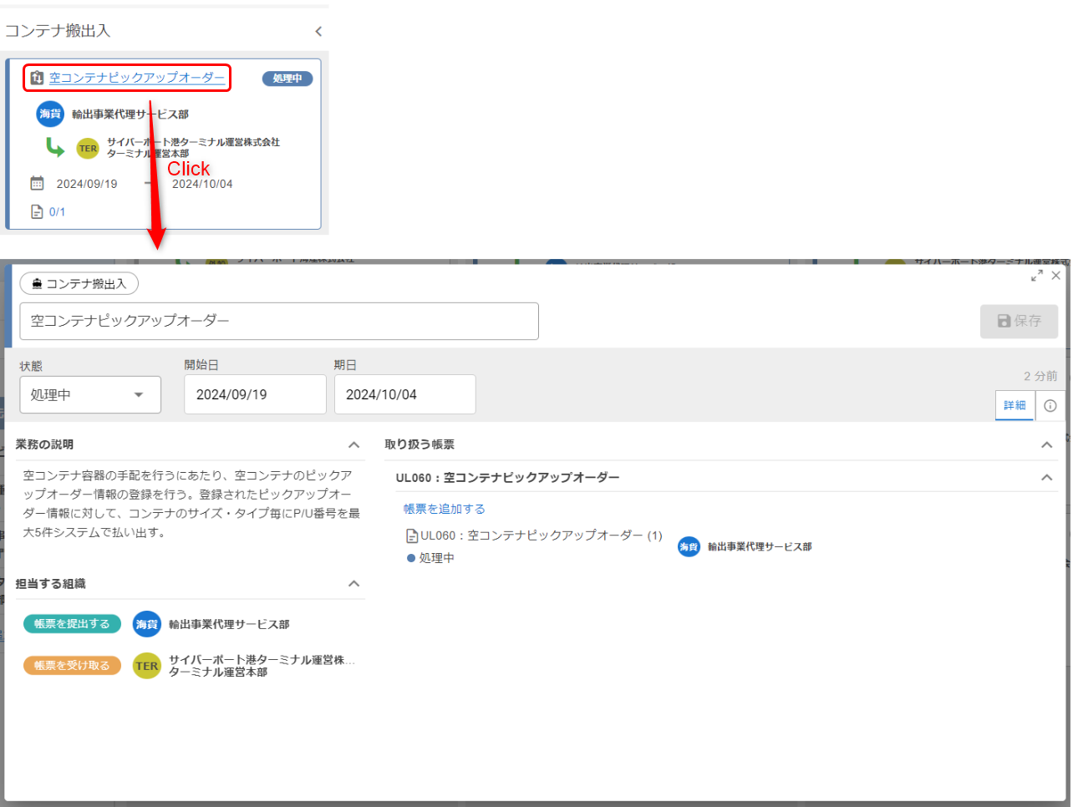The image size is (1073, 807).
Task: Click the document count icon on card
Action: 37,212
